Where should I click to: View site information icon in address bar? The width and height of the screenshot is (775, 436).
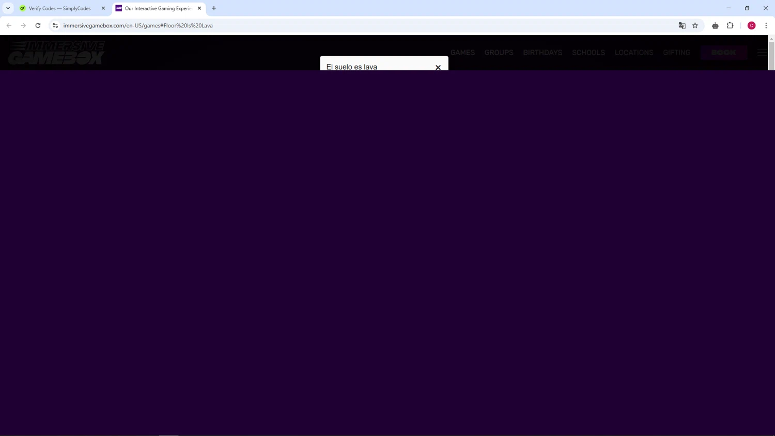[x=55, y=25]
